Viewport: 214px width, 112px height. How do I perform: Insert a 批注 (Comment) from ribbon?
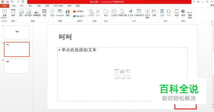[106, 13]
